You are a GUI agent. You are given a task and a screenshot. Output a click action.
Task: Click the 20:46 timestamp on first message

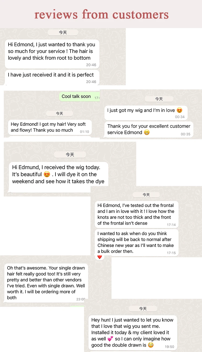pos(91,65)
